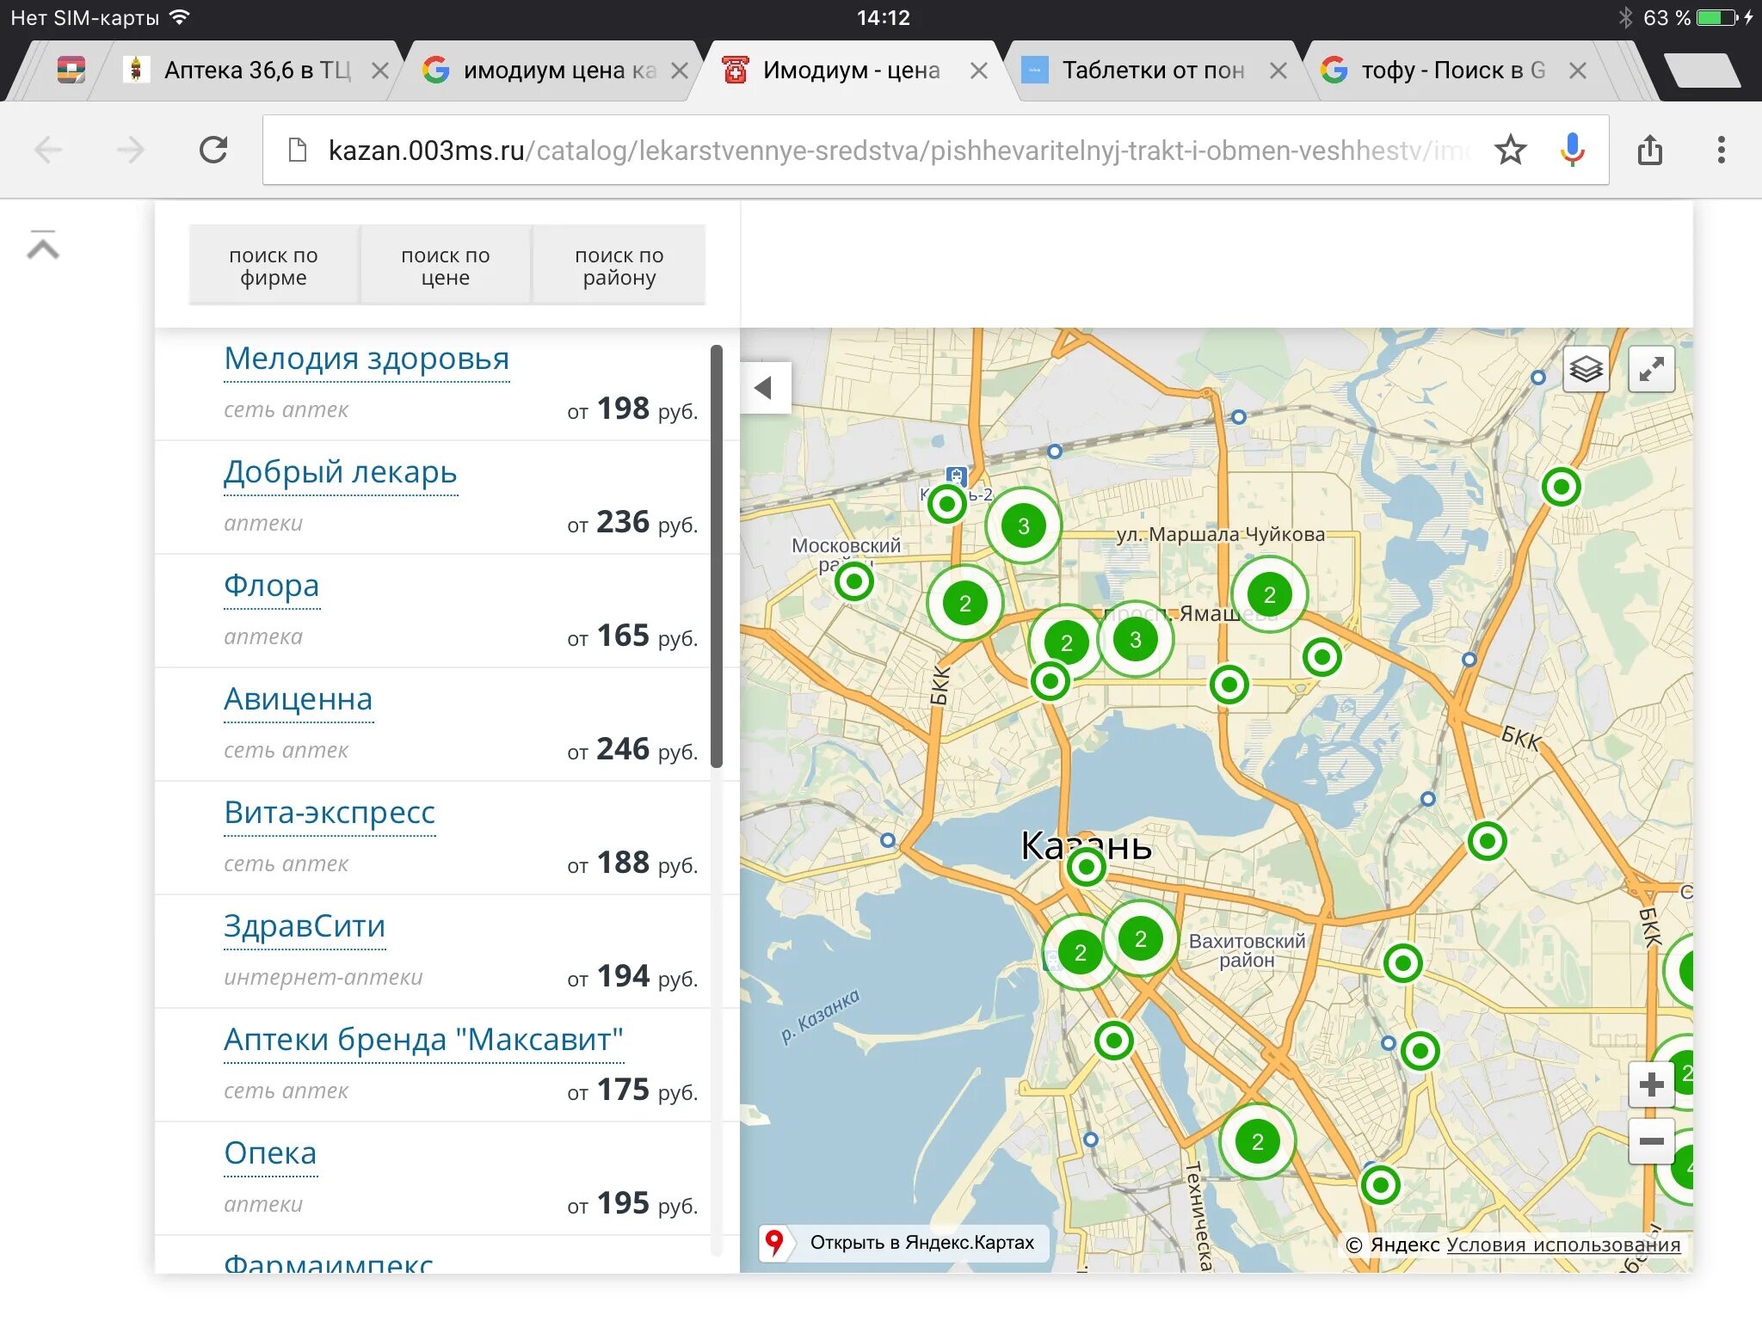
Task: Open the ЗдравСити pharmacy link
Action: (305, 926)
